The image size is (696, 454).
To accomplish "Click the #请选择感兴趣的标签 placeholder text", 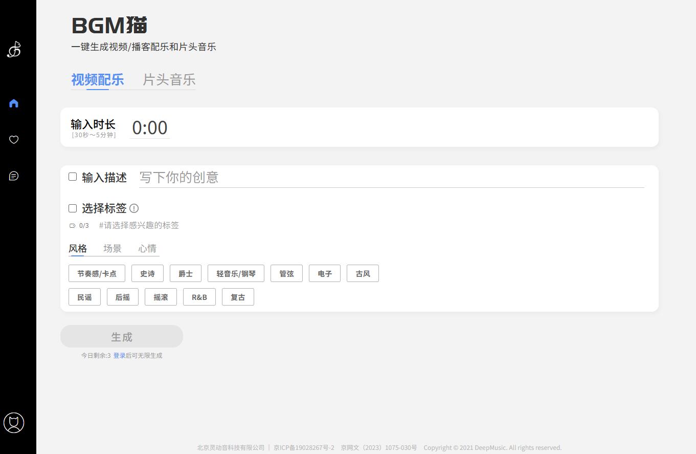I will (x=139, y=226).
